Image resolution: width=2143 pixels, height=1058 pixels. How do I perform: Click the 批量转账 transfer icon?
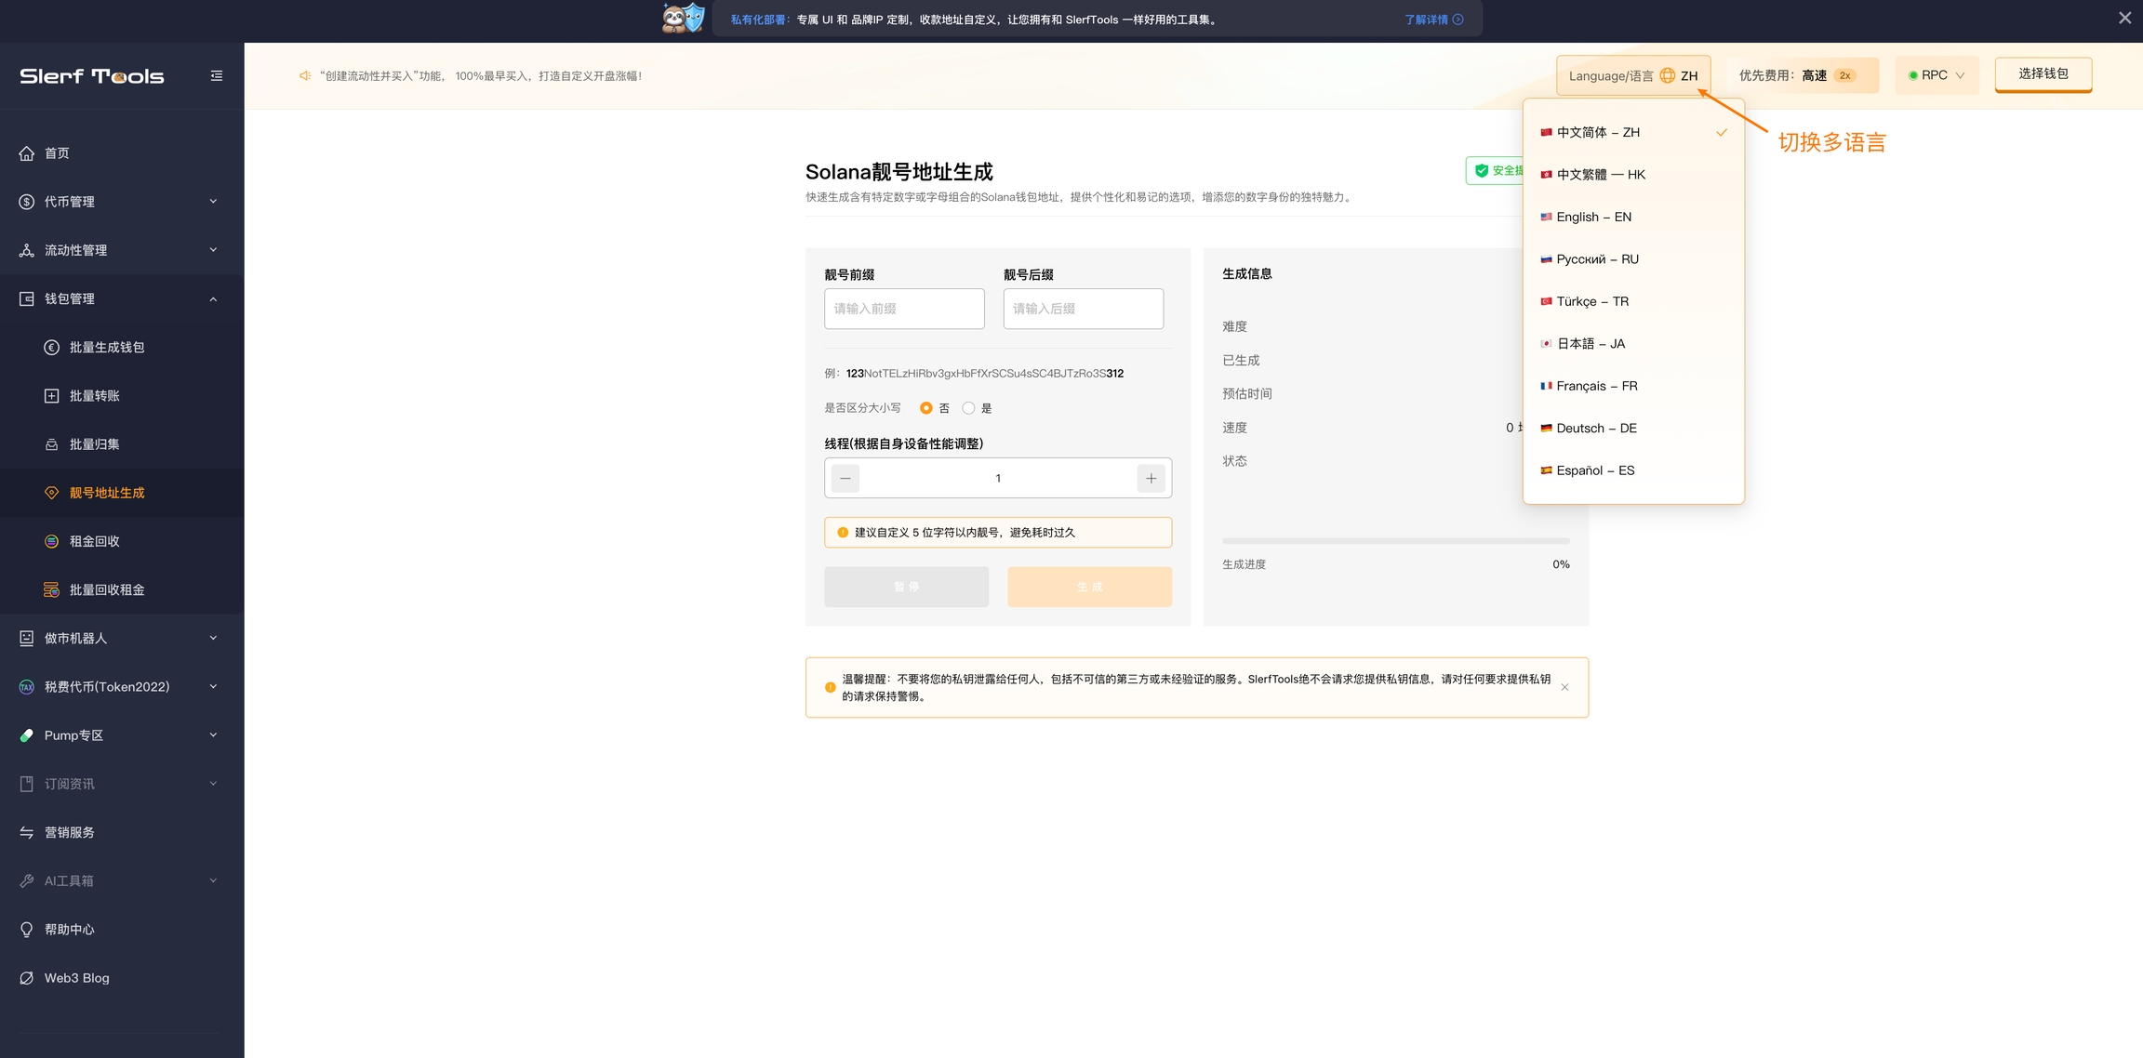tap(52, 396)
